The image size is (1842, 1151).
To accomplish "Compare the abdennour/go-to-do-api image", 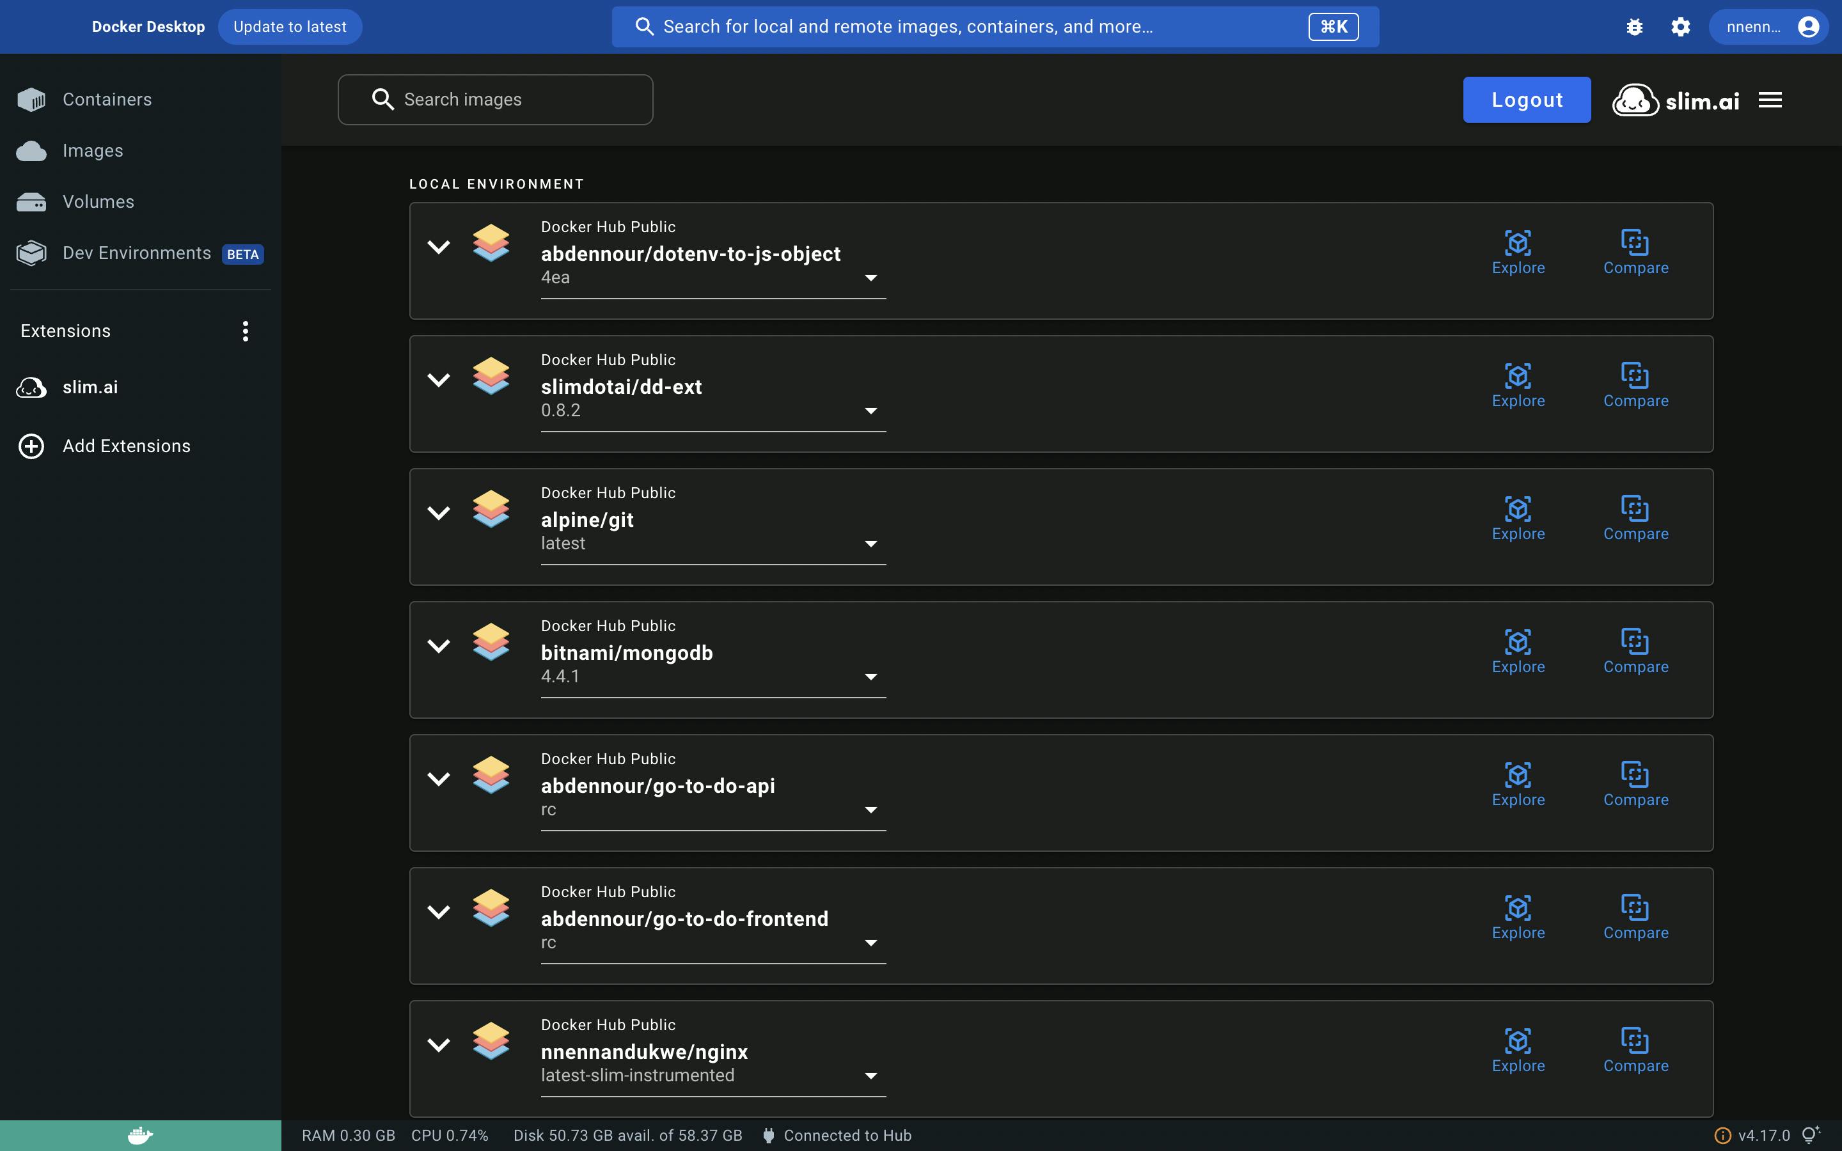I will click(x=1635, y=785).
